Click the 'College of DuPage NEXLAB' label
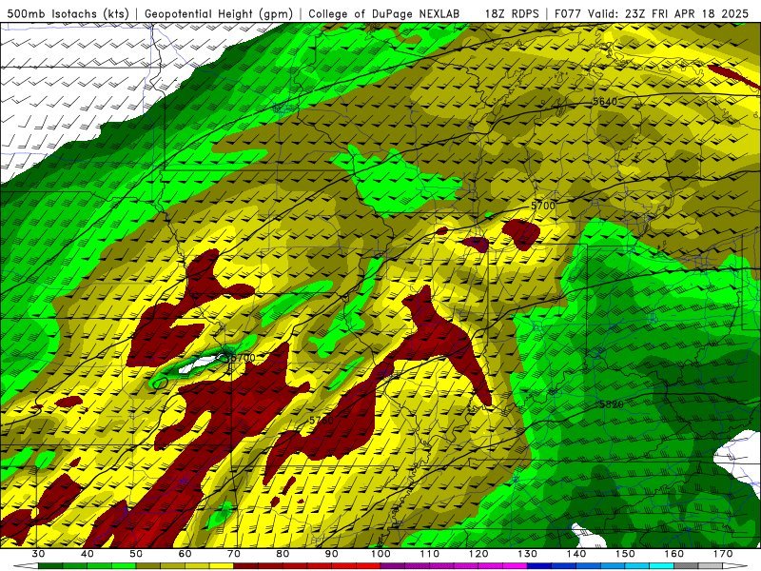This screenshot has width=761, height=571. point(383,13)
